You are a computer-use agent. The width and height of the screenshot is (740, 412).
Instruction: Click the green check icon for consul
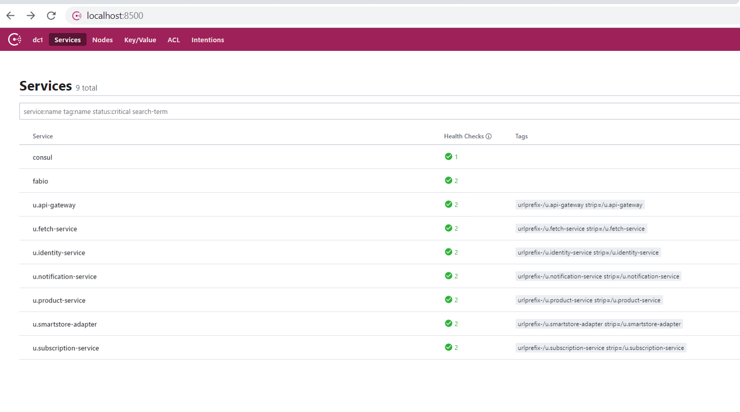(448, 157)
